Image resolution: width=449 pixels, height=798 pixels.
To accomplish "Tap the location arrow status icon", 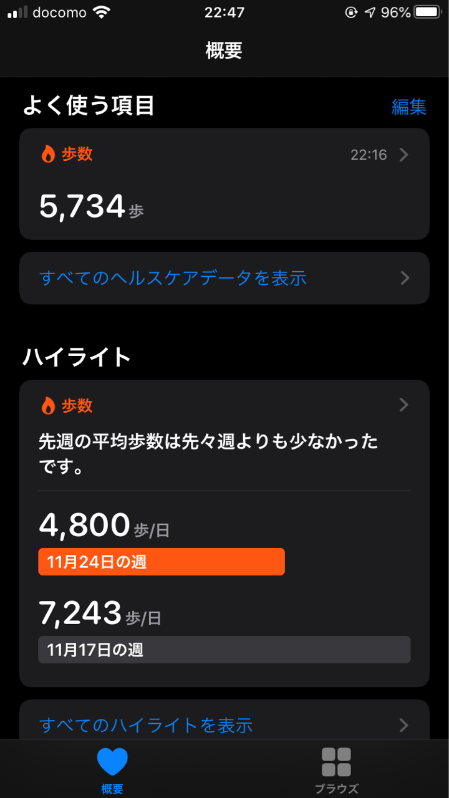I will click(370, 12).
